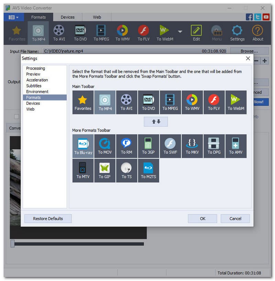Click the Swap Formats arrows button
Screen dimensions: 275x281
[x=156, y=122]
